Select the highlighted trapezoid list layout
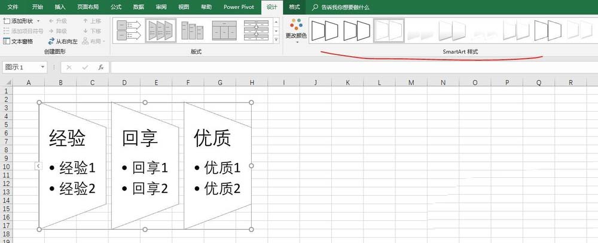The width and height of the screenshot is (598, 243). coord(160,30)
